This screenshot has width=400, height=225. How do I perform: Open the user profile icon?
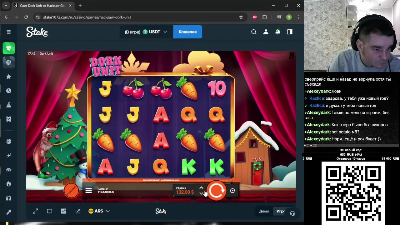(x=266, y=32)
